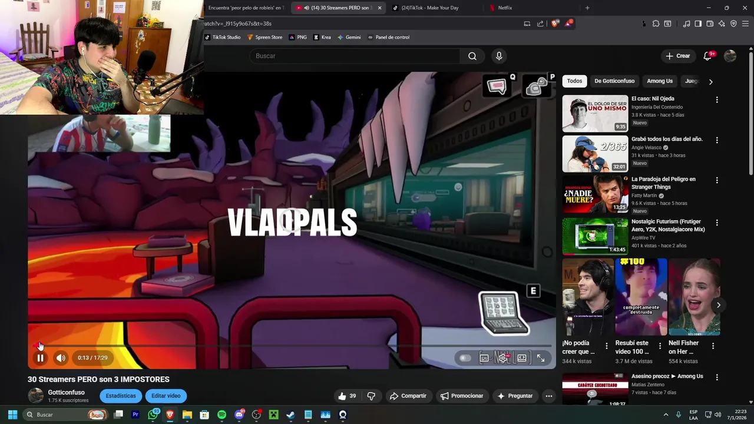
Task: Seek on the video progress bar
Action: (x=292, y=346)
